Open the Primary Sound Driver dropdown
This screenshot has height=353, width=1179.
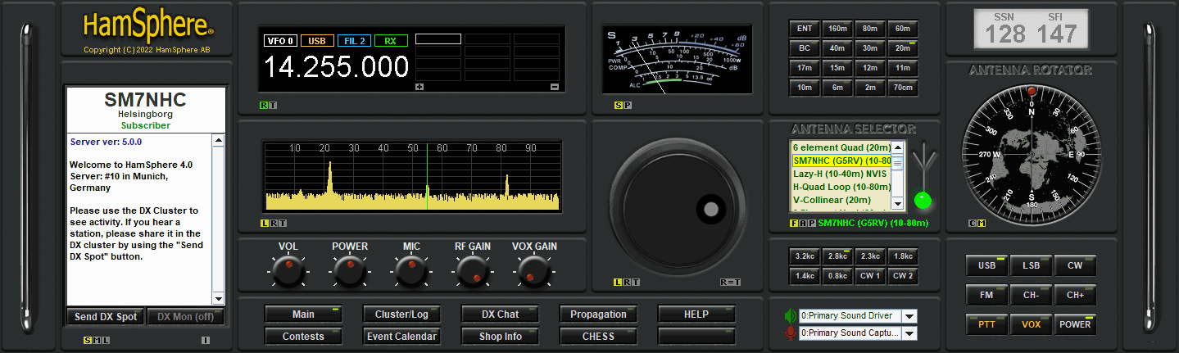coord(910,316)
